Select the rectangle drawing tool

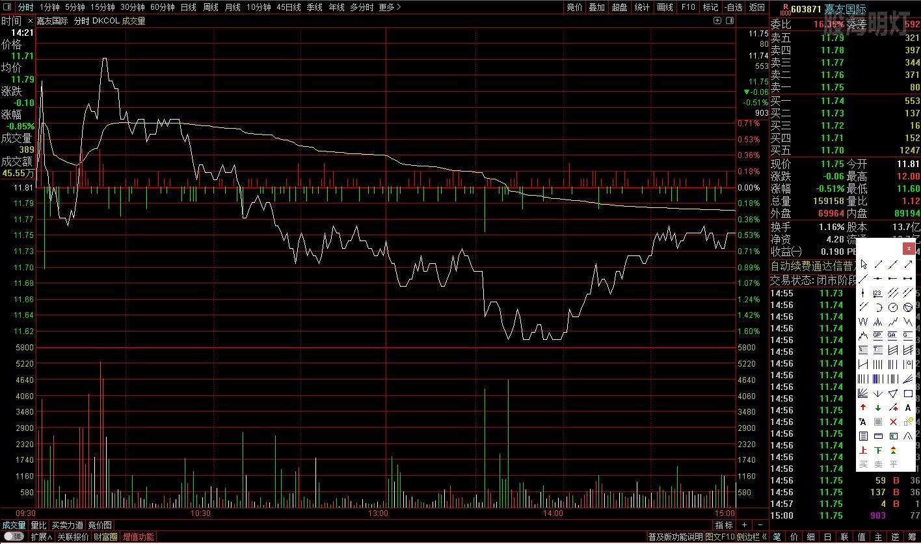click(908, 393)
